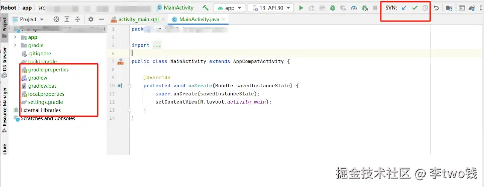Screen dimensions: 484x187
Task: Toggle the Resource Manager side tool tab
Action: point(5,110)
